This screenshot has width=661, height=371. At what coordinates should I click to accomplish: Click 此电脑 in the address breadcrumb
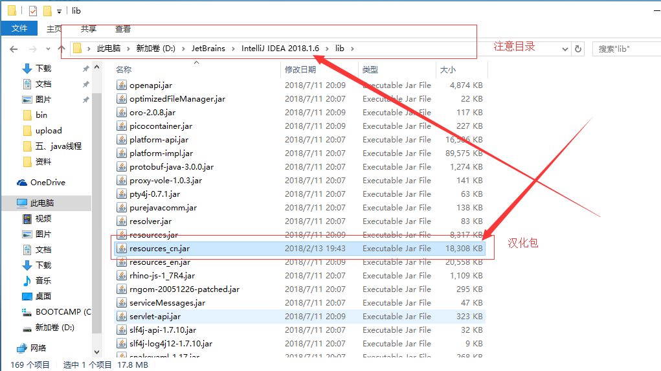click(109, 49)
